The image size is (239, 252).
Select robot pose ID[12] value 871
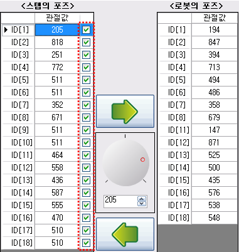(215, 143)
